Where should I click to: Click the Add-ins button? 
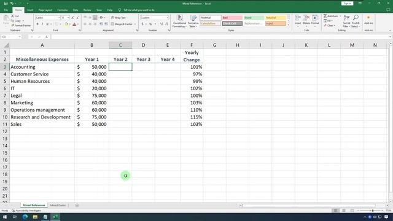tap(368, 20)
